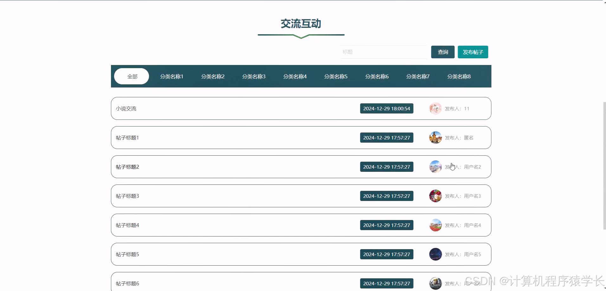Click avatar of 用户名2
The image size is (606, 291).
coord(435,167)
